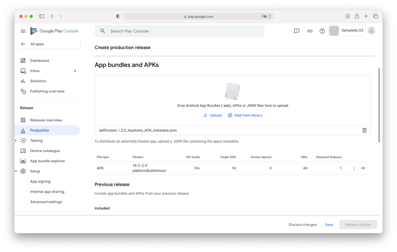397x252 pixels.
Task: Open Help with the question mark icon
Action: click(322, 31)
